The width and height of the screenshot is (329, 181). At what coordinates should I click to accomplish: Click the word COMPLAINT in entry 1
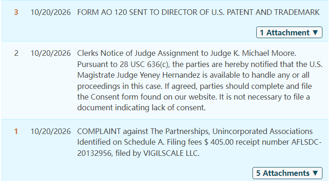point(99,131)
